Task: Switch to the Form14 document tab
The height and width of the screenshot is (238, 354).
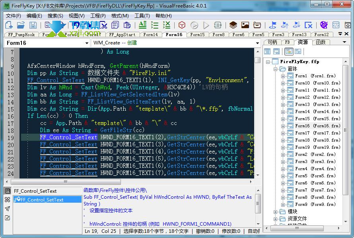Action: pyautogui.click(x=151, y=35)
